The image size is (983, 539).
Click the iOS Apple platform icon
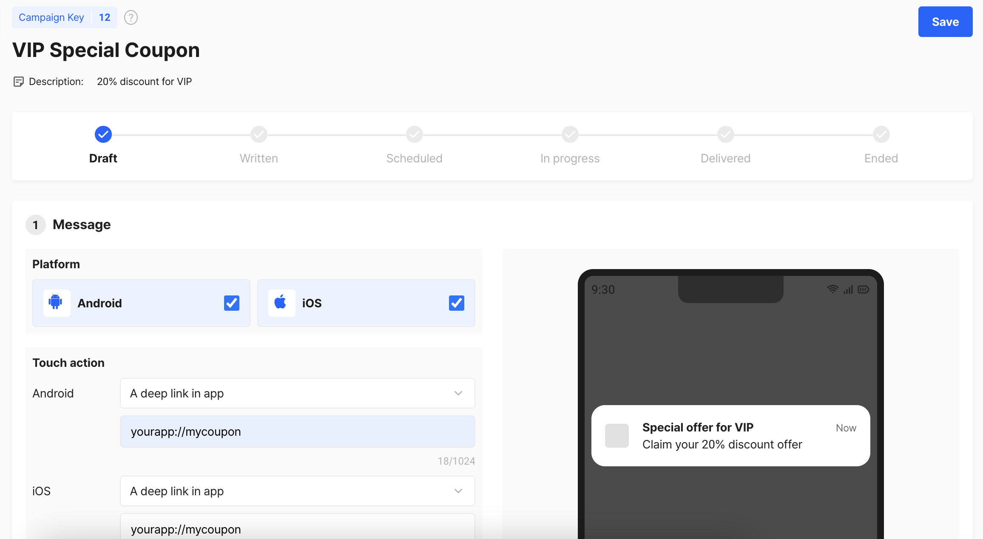(x=279, y=304)
